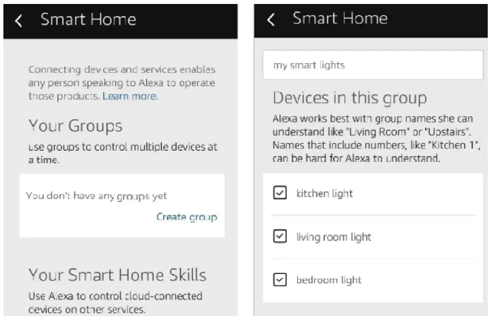494x328 pixels.
Task: Click the 'Devices in this group' heading
Action: (349, 98)
